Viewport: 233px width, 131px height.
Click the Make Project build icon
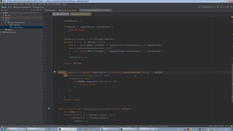[x=199, y=7]
